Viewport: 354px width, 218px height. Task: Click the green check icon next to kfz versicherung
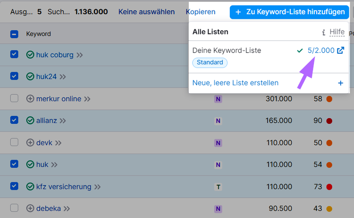pyautogui.click(x=30, y=186)
